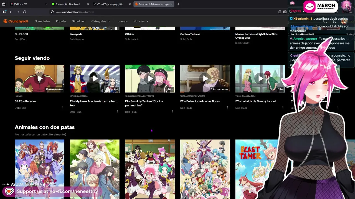355x199 pixels.
Task: Open options menu for S4 E8 - Retador
Action: click(62, 108)
